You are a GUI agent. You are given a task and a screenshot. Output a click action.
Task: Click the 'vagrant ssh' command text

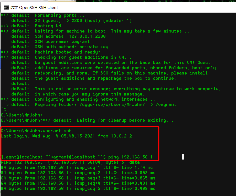pos(57,131)
